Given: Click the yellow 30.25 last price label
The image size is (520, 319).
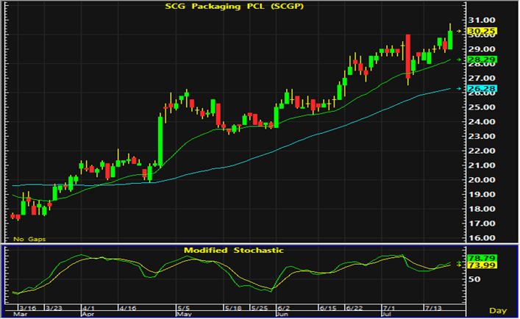Looking at the screenshot, I should coord(482,31).
